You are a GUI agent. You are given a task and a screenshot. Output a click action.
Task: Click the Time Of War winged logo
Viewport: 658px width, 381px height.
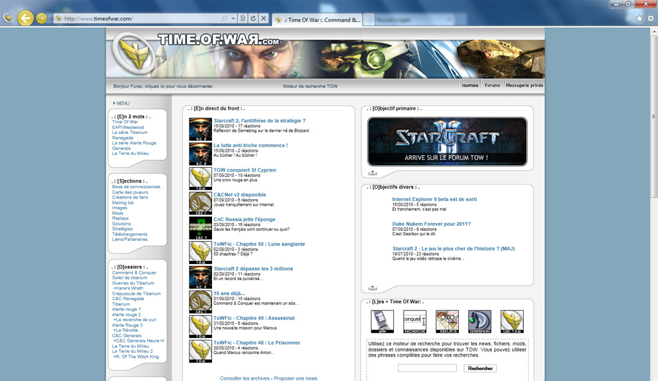(x=135, y=53)
